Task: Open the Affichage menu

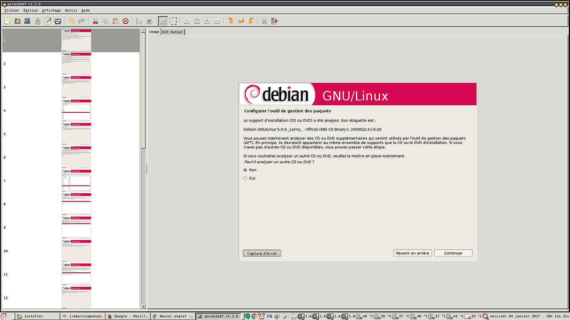Action: coord(51,10)
